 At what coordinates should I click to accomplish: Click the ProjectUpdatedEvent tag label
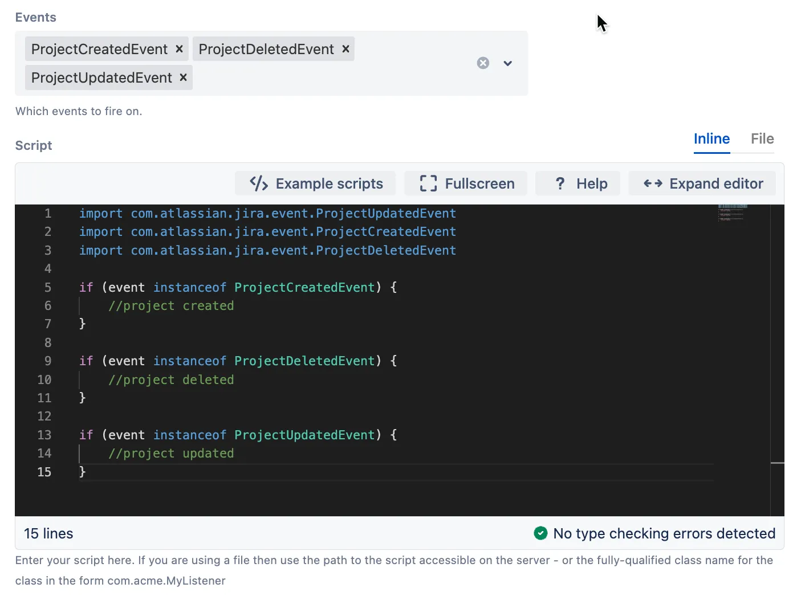[x=101, y=77]
